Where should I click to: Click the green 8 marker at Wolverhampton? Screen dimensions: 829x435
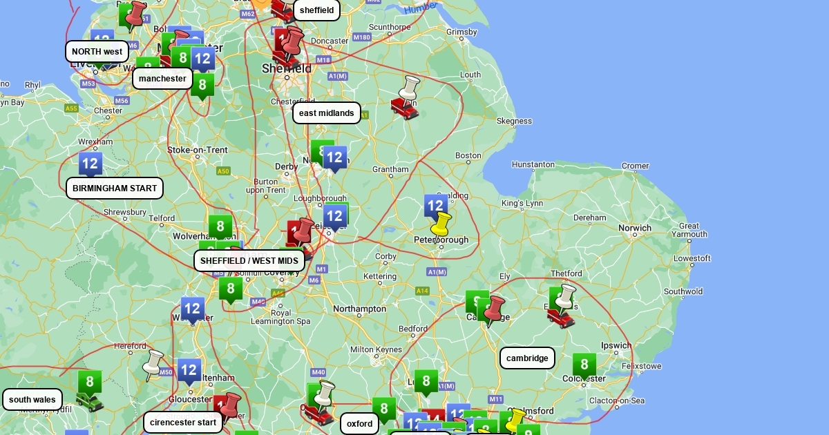[220, 226]
